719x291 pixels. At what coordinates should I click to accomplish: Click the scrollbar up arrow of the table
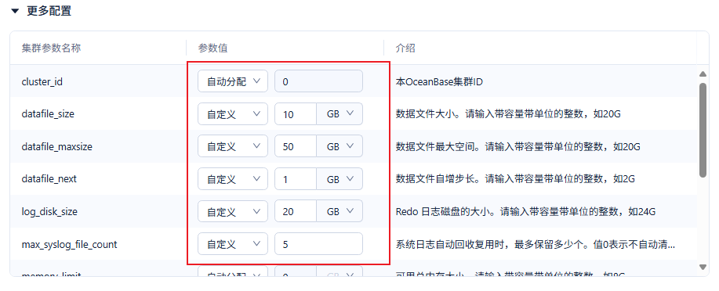point(703,74)
